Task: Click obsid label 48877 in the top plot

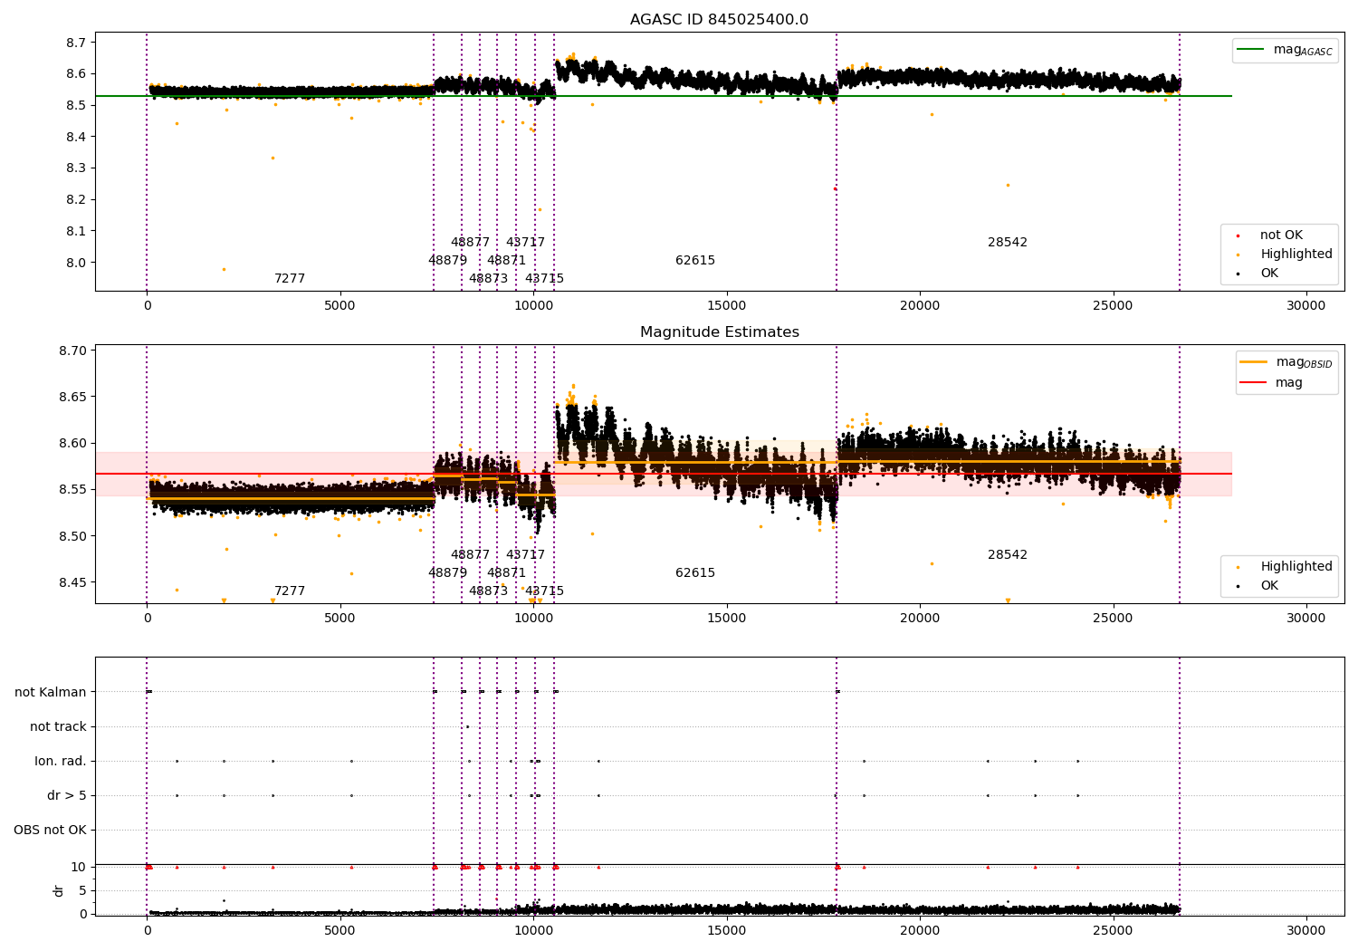Action: [x=470, y=243]
